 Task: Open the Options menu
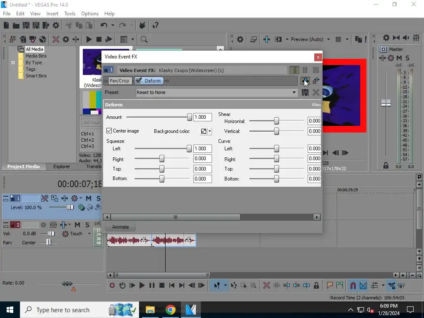(90, 14)
